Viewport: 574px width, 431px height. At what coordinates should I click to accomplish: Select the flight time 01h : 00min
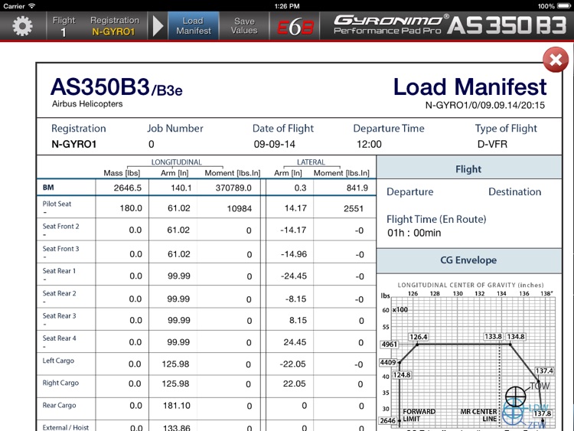click(x=414, y=233)
